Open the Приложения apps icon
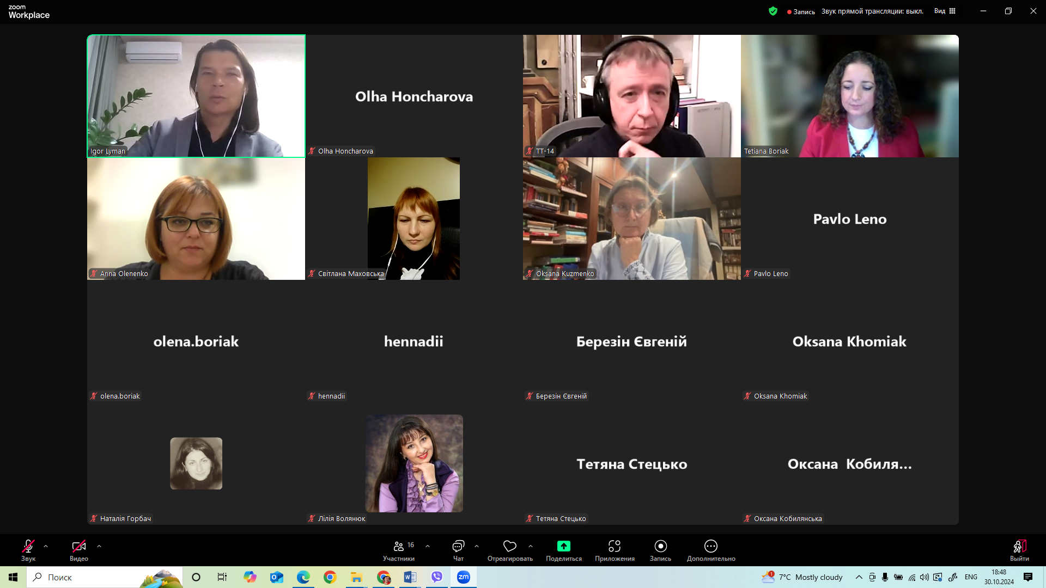This screenshot has width=1046, height=588. 615,550
